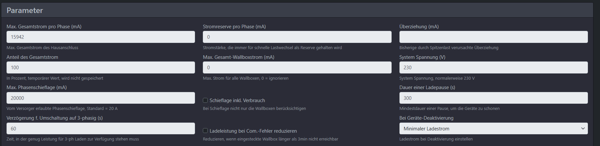
Task: Click 'In Prozent, temporärer Wert' hint text
Action: tap(55, 78)
